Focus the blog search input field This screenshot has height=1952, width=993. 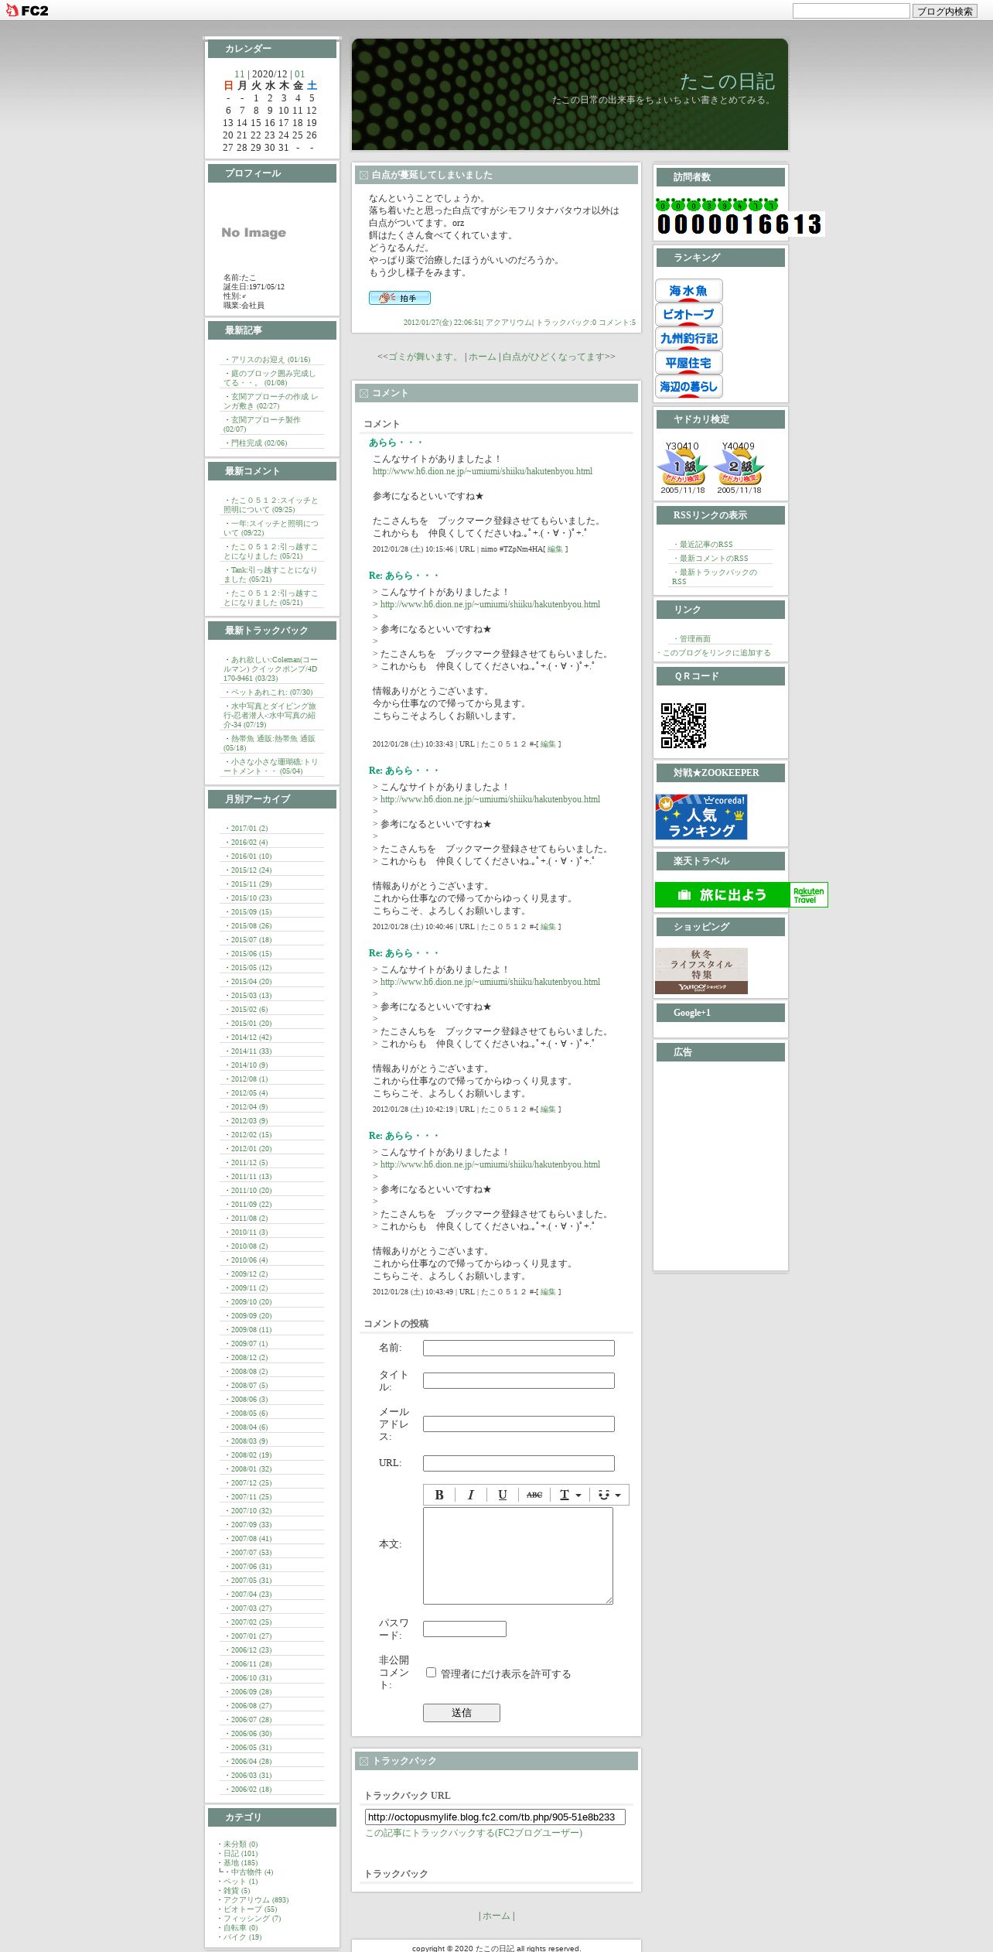(851, 11)
